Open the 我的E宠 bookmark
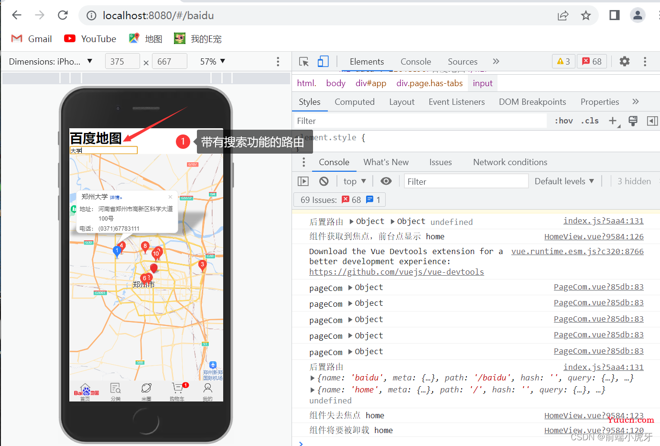The width and height of the screenshot is (660, 446). (198, 39)
